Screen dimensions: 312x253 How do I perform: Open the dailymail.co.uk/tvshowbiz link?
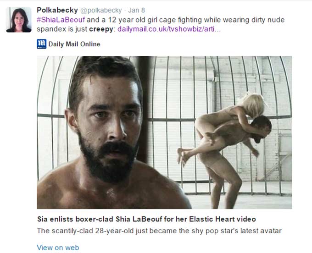pyautogui.click(x=169, y=29)
